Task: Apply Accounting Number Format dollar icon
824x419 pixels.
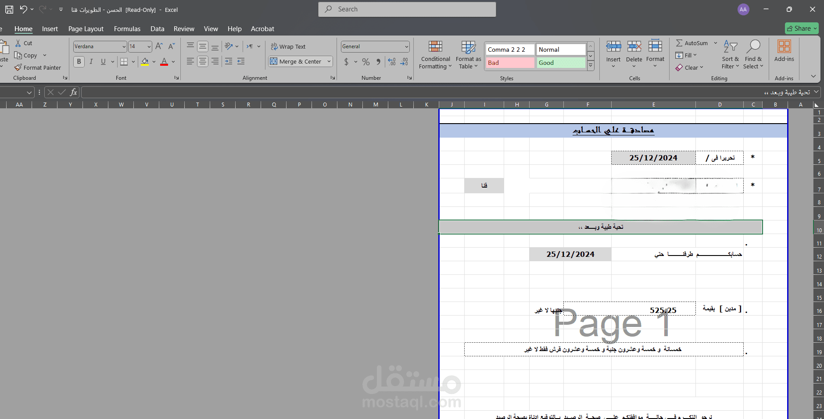Action: pos(346,62)
